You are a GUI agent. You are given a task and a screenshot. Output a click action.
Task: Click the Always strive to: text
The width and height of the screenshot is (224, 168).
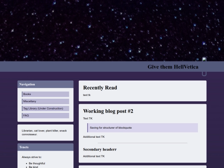32,157
